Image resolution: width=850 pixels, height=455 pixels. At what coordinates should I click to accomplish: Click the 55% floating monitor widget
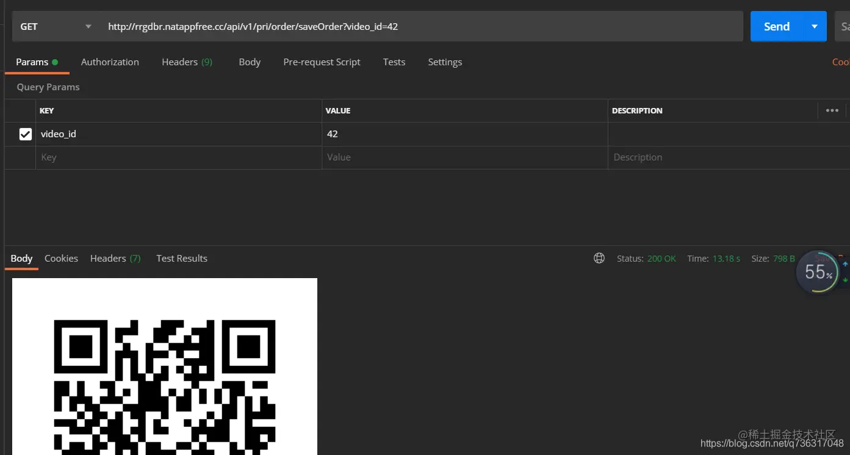(x=818, y=272)
